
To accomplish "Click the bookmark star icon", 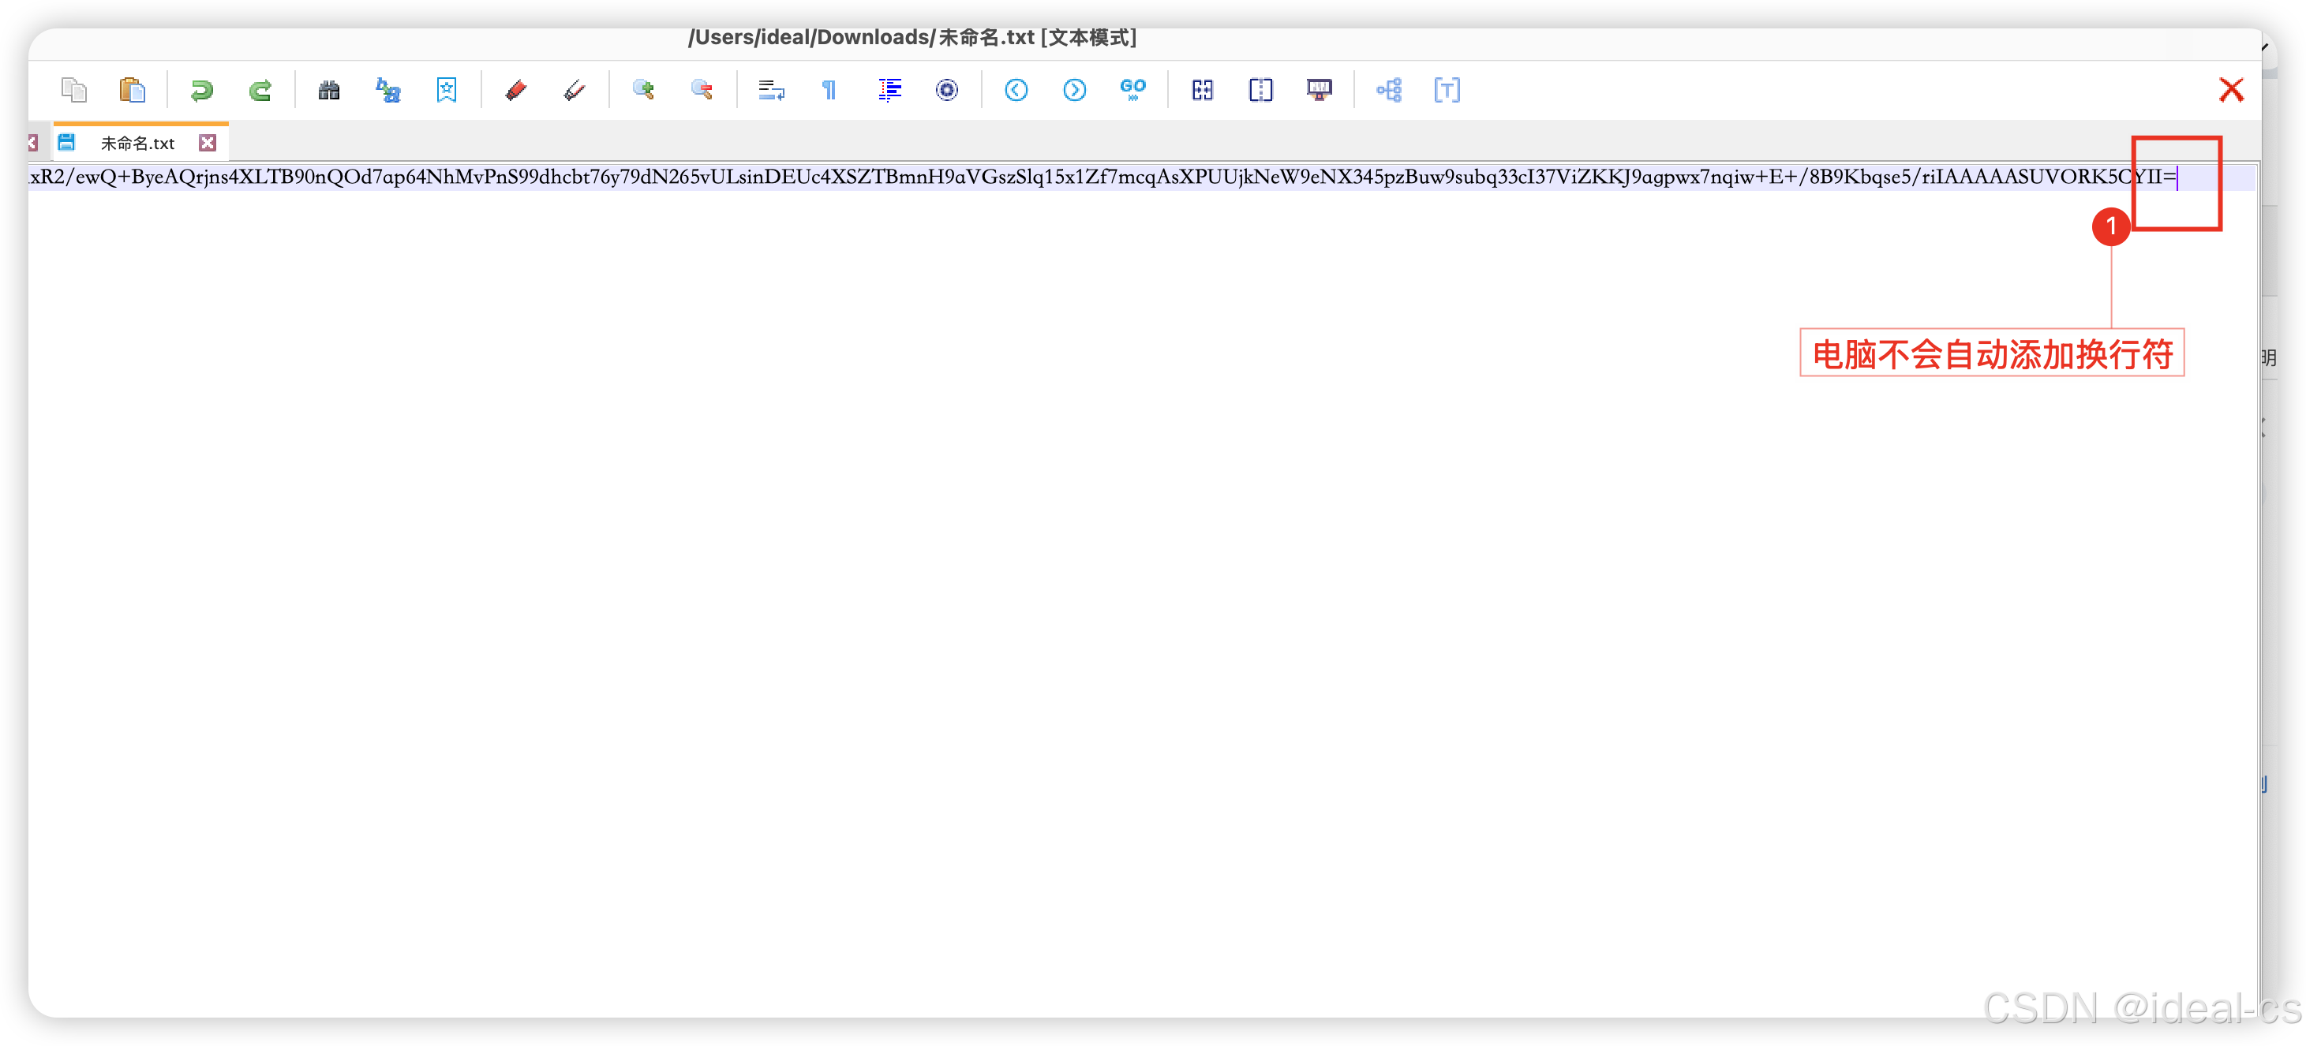I will tap(446, 91).
